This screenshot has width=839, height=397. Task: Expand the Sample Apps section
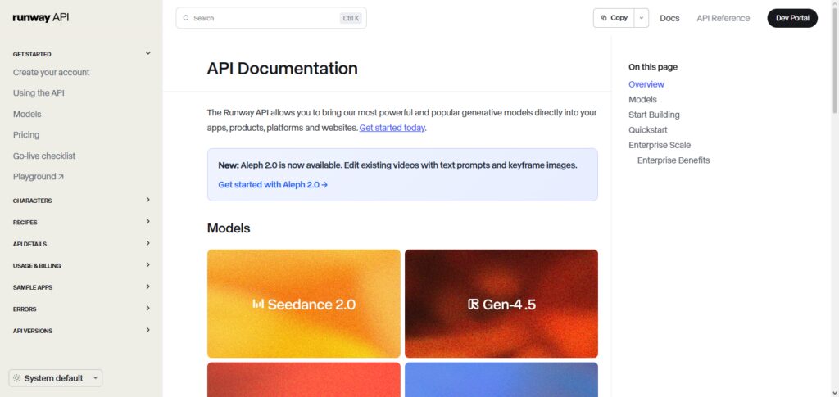(81, 287)
